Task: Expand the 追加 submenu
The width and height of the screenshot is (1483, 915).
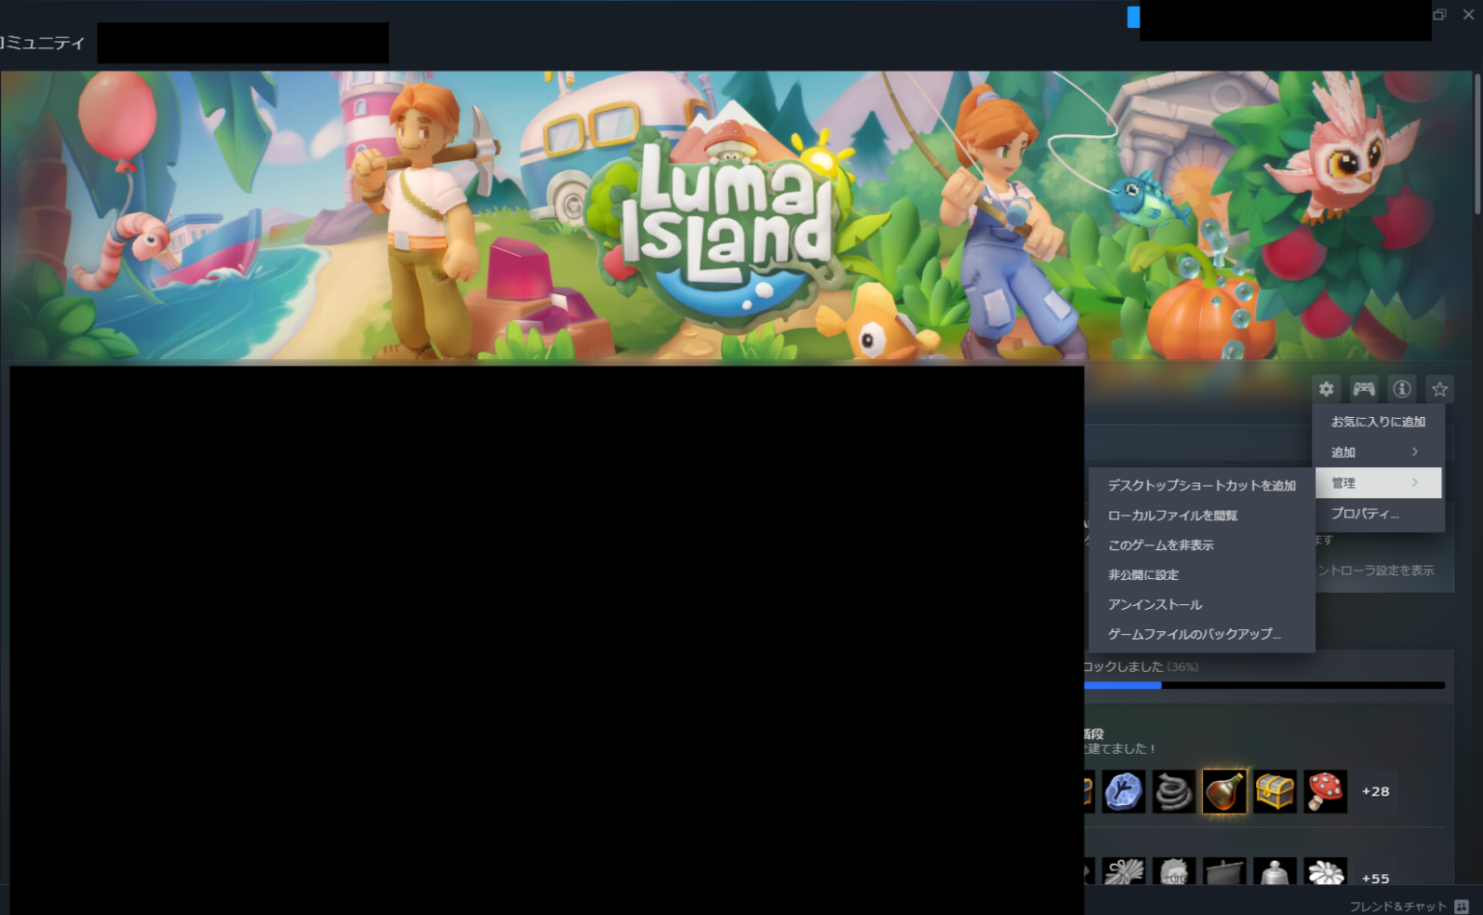Action: click(1378, 452)
